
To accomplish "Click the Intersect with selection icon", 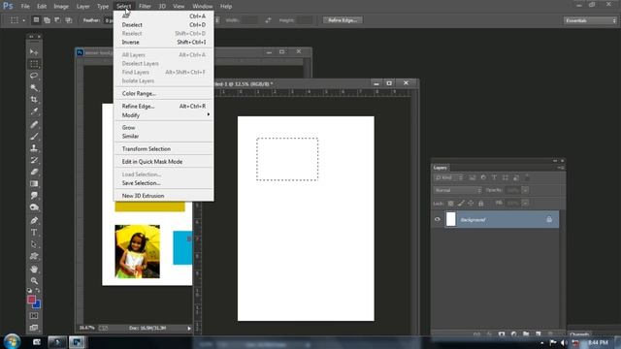I will point(69,19).
